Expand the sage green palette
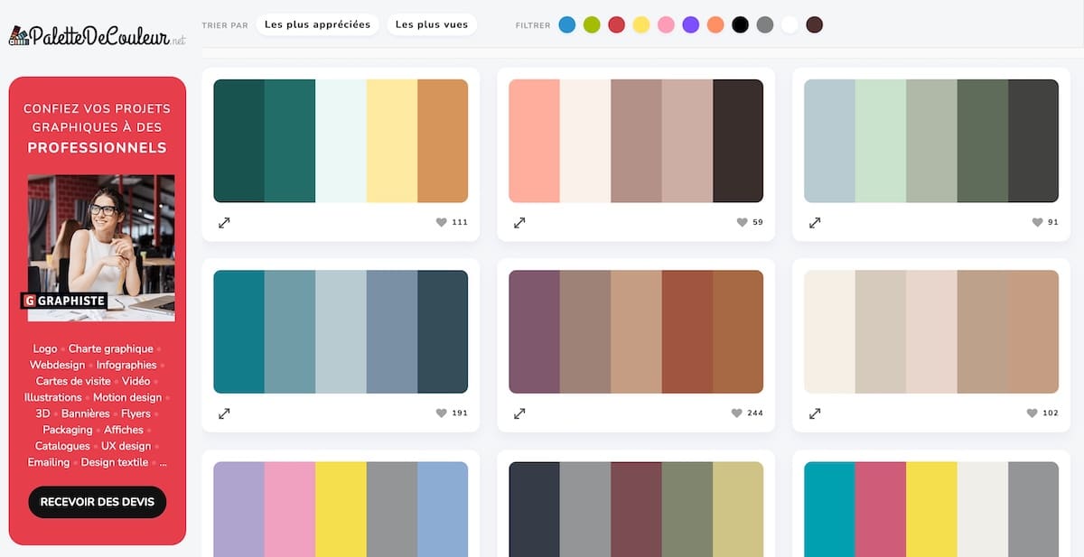 pos(815,222)
